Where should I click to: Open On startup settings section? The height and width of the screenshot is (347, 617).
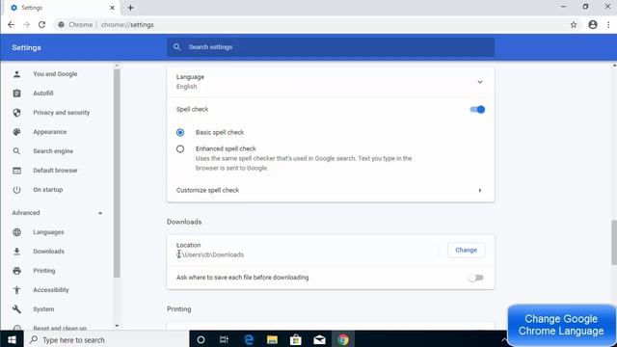(x=48, y=190)
